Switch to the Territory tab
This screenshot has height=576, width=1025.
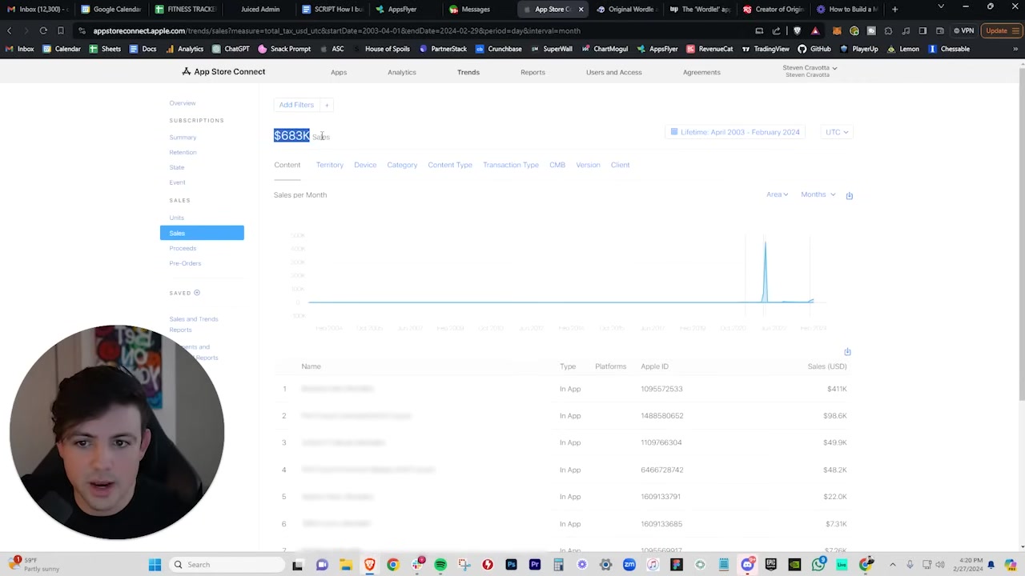coord(329,165)
